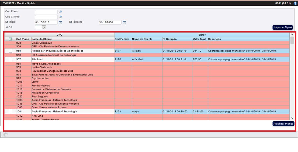Image resolution: width=298 pixels, height=152 pixels.
Task: Click the Cod Plano column header
Action: (23, 39)
